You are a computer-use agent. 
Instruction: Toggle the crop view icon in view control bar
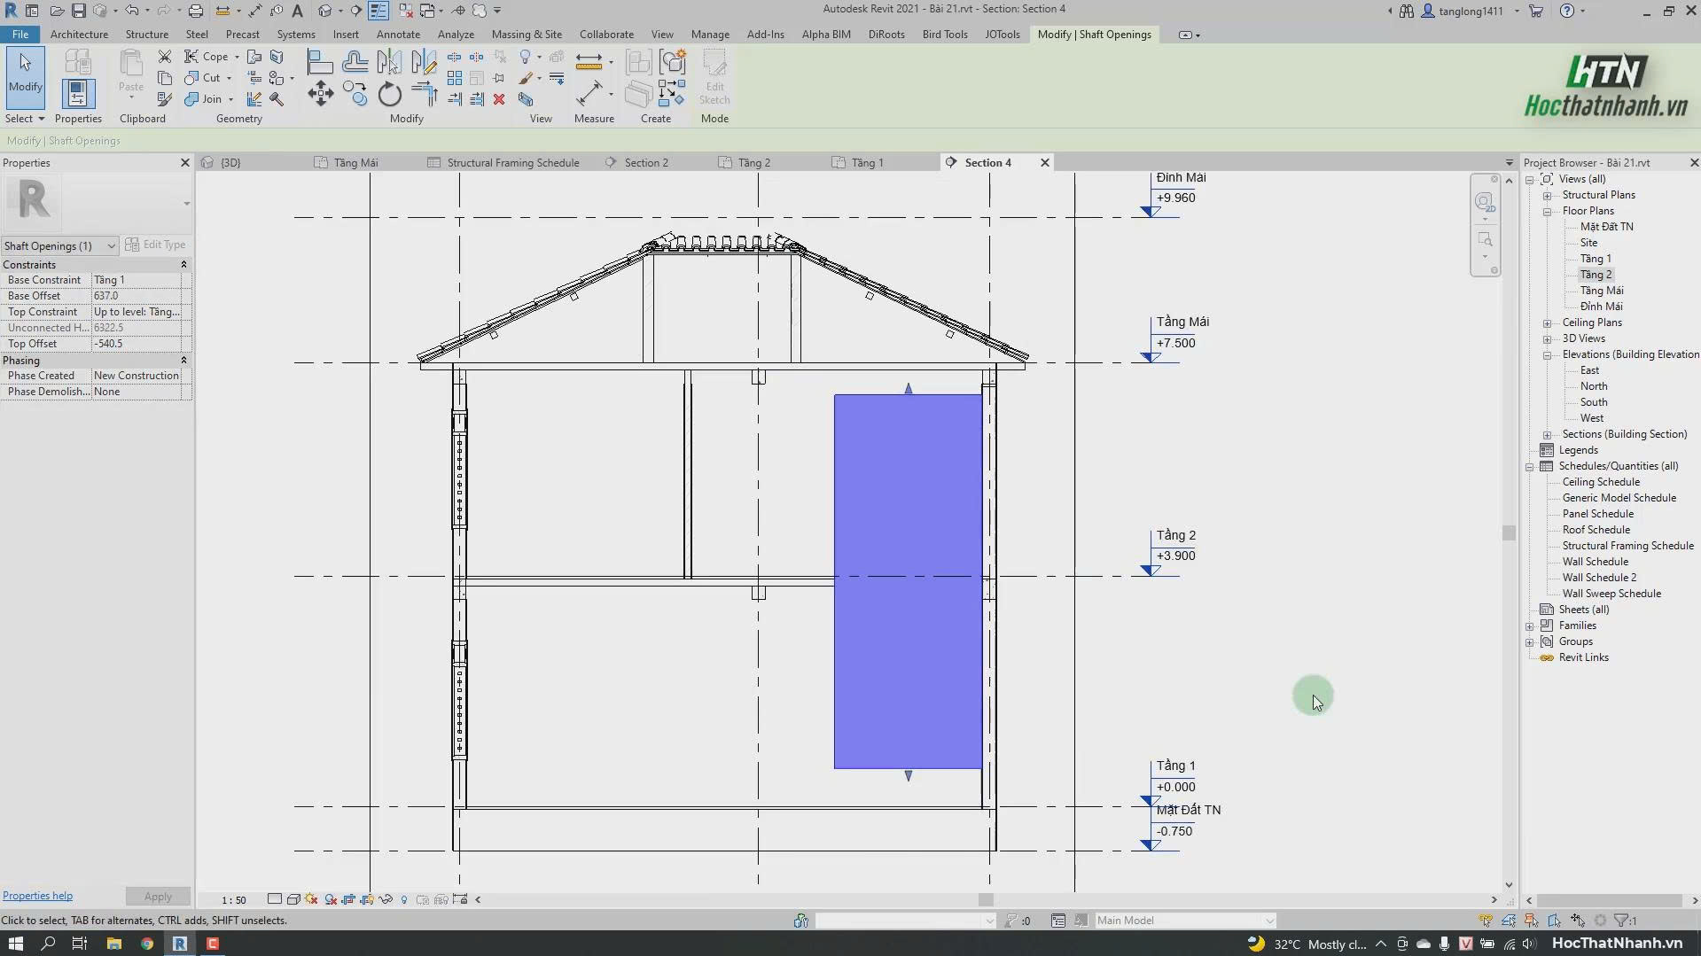coord(348,899)
